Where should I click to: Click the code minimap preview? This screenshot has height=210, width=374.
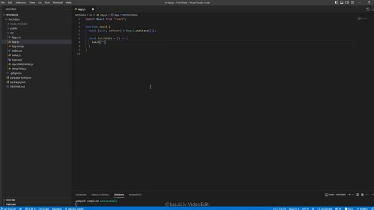[x=362, y=19]
